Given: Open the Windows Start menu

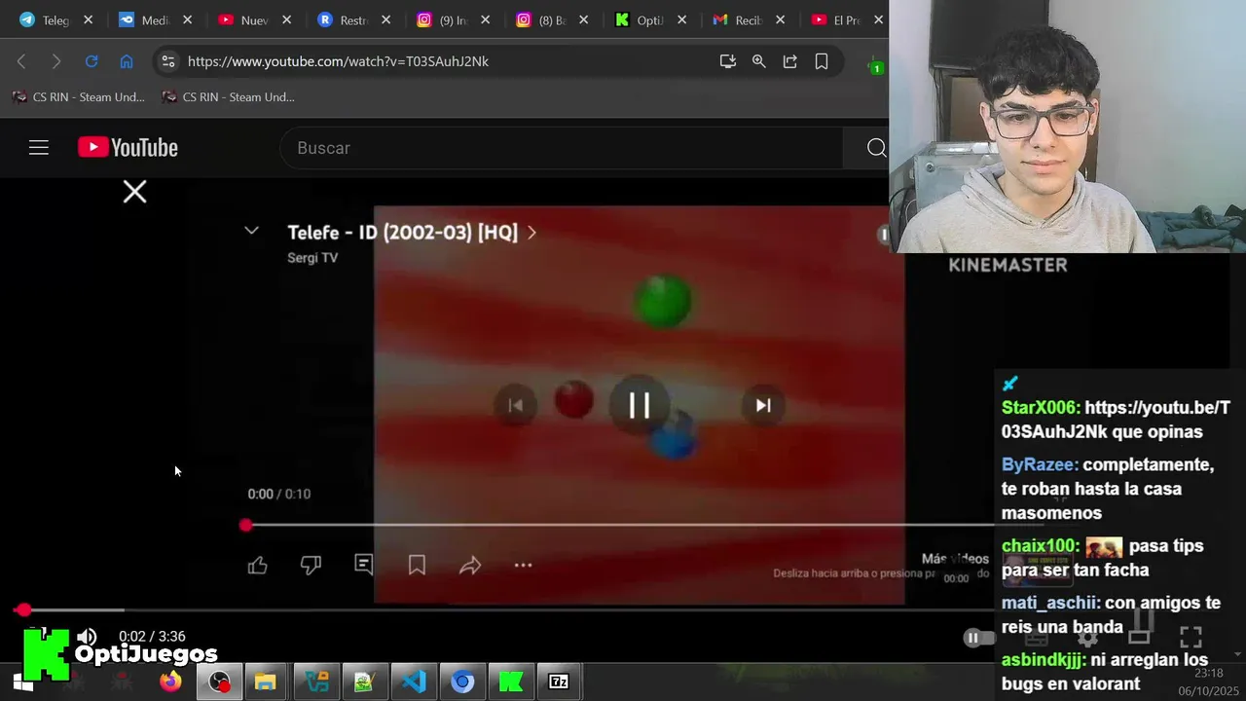Looking at the screenshot, I should (x=23, y=683).
